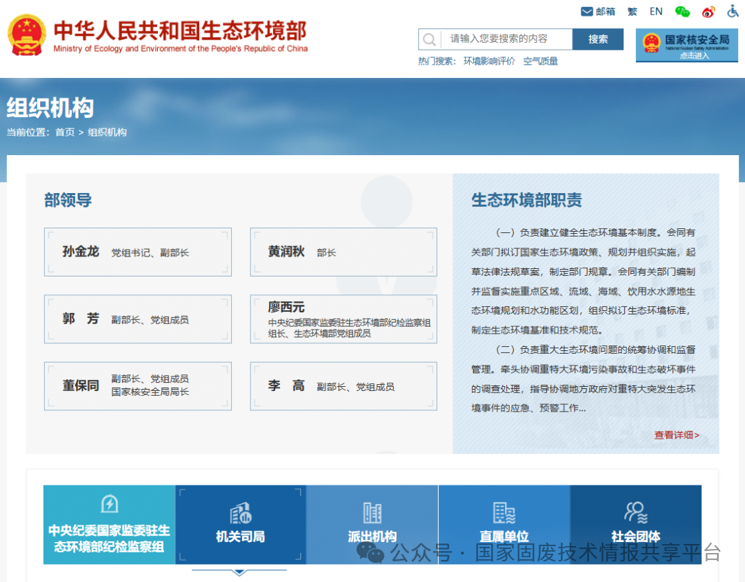Open the 黄润秋 部长 leader card
The height and width of the screenshot is (582, 745).
[343, 252]
